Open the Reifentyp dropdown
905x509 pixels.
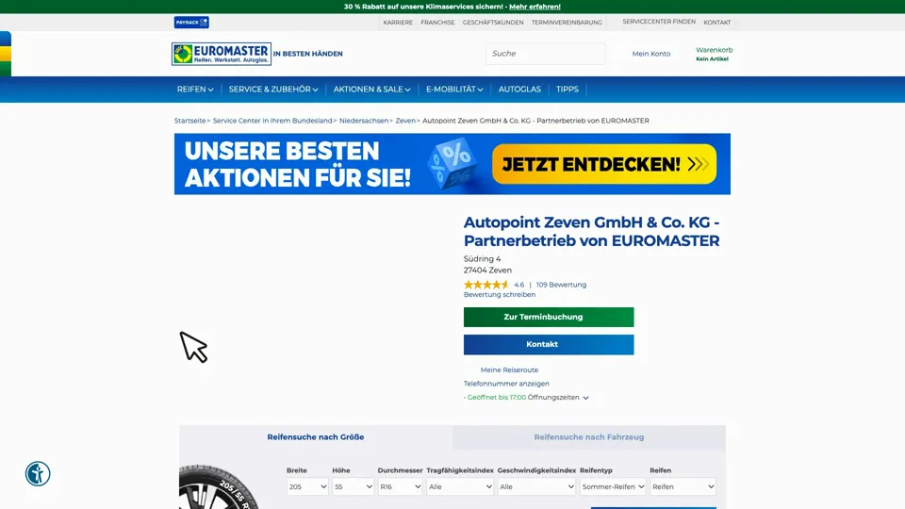pos(613,486)
